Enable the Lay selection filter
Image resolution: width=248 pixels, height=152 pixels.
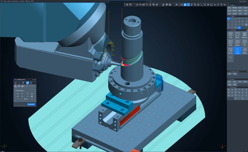(x=232, y=19)
